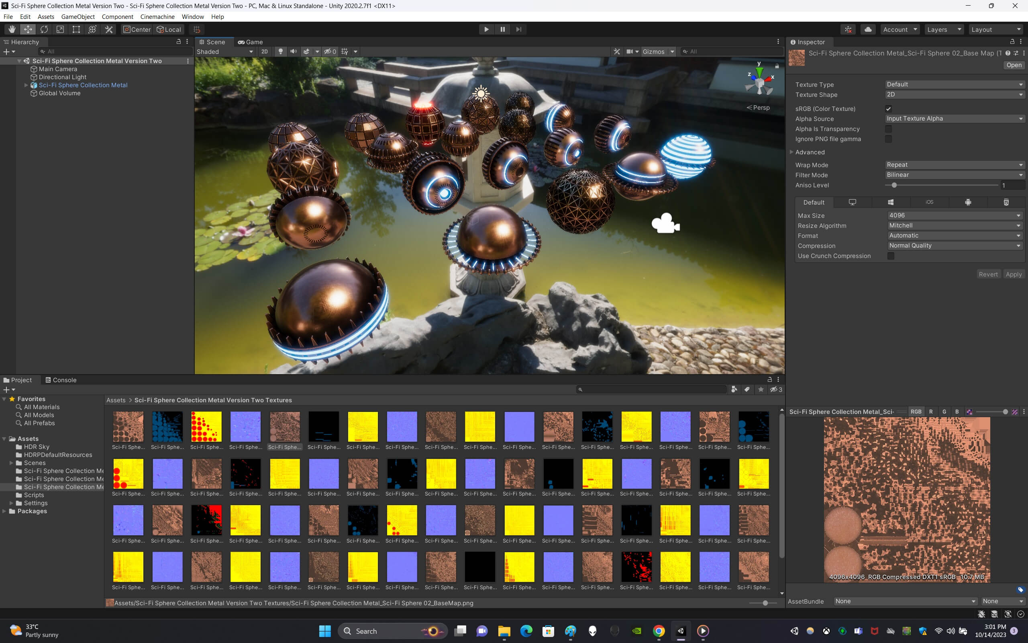Viewport: 1028px width, 643px height.
Task: Open the Texture Type dropdown
Action: [955, 85]
